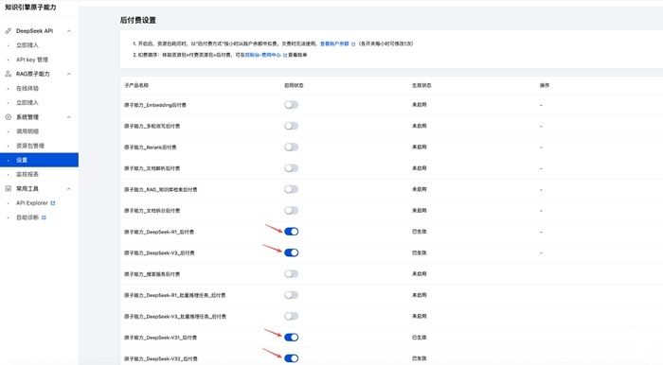
Task: Click the 控制台-费用中心 link
Action: [x=263, y=55]
